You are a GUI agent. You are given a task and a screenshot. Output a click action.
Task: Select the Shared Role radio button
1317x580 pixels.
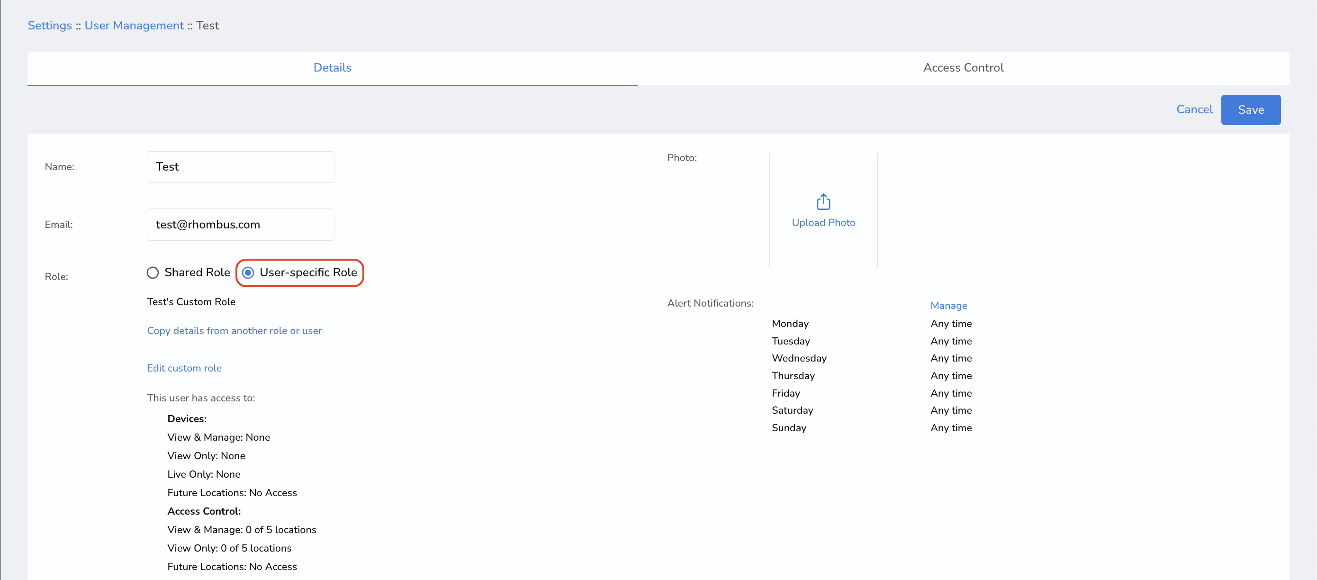tap(153, 272)
